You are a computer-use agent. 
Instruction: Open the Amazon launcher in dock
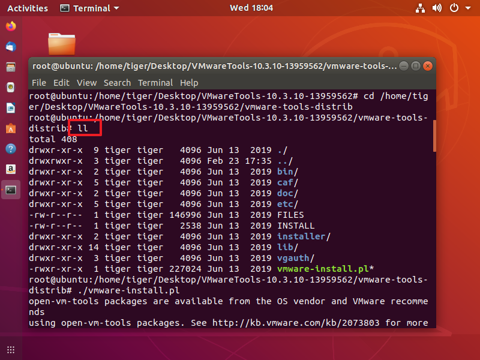coord(11,169)
